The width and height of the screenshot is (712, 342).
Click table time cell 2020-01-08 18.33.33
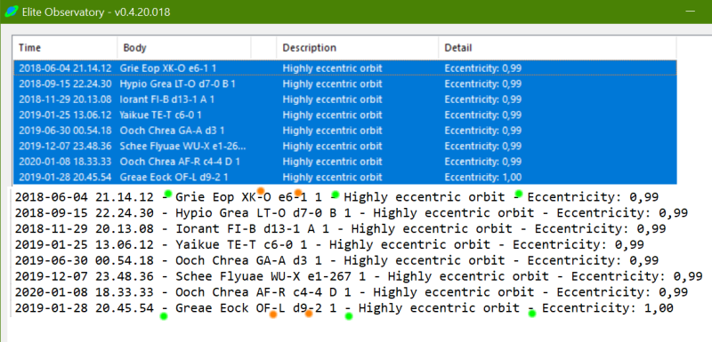click(65, 162)
